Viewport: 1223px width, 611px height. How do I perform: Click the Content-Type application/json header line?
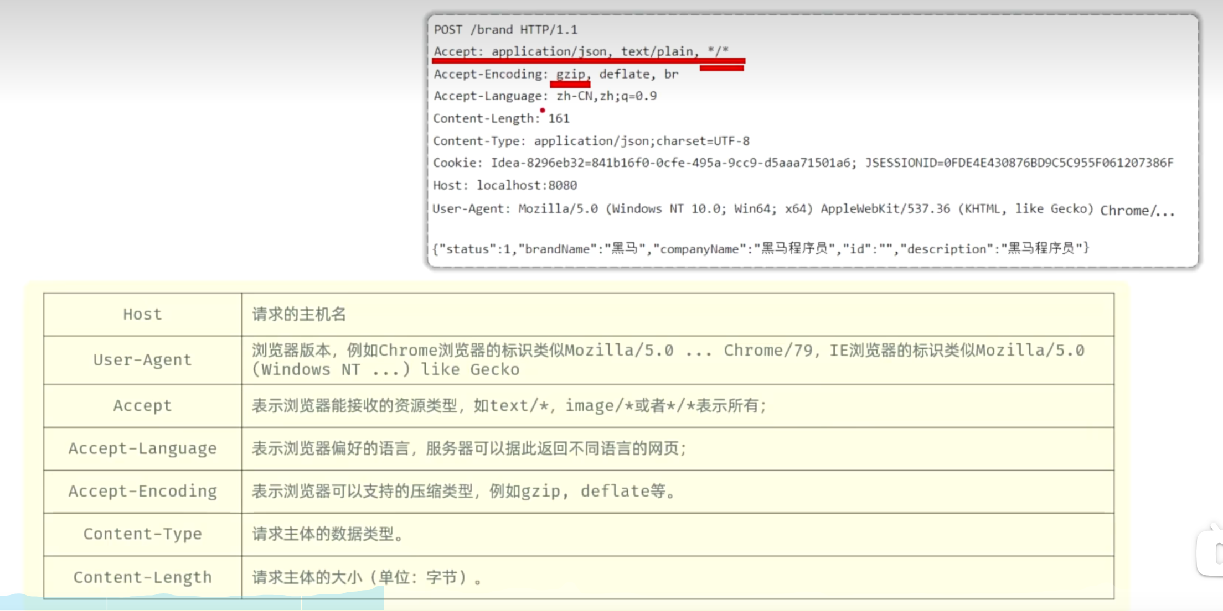point(591,141)
